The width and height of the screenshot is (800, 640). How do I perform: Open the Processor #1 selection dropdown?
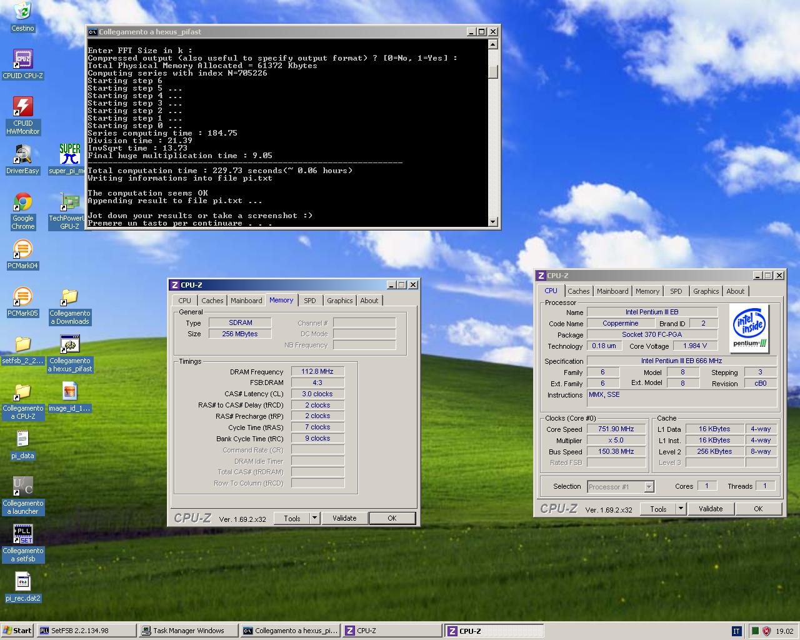(620, 486)
